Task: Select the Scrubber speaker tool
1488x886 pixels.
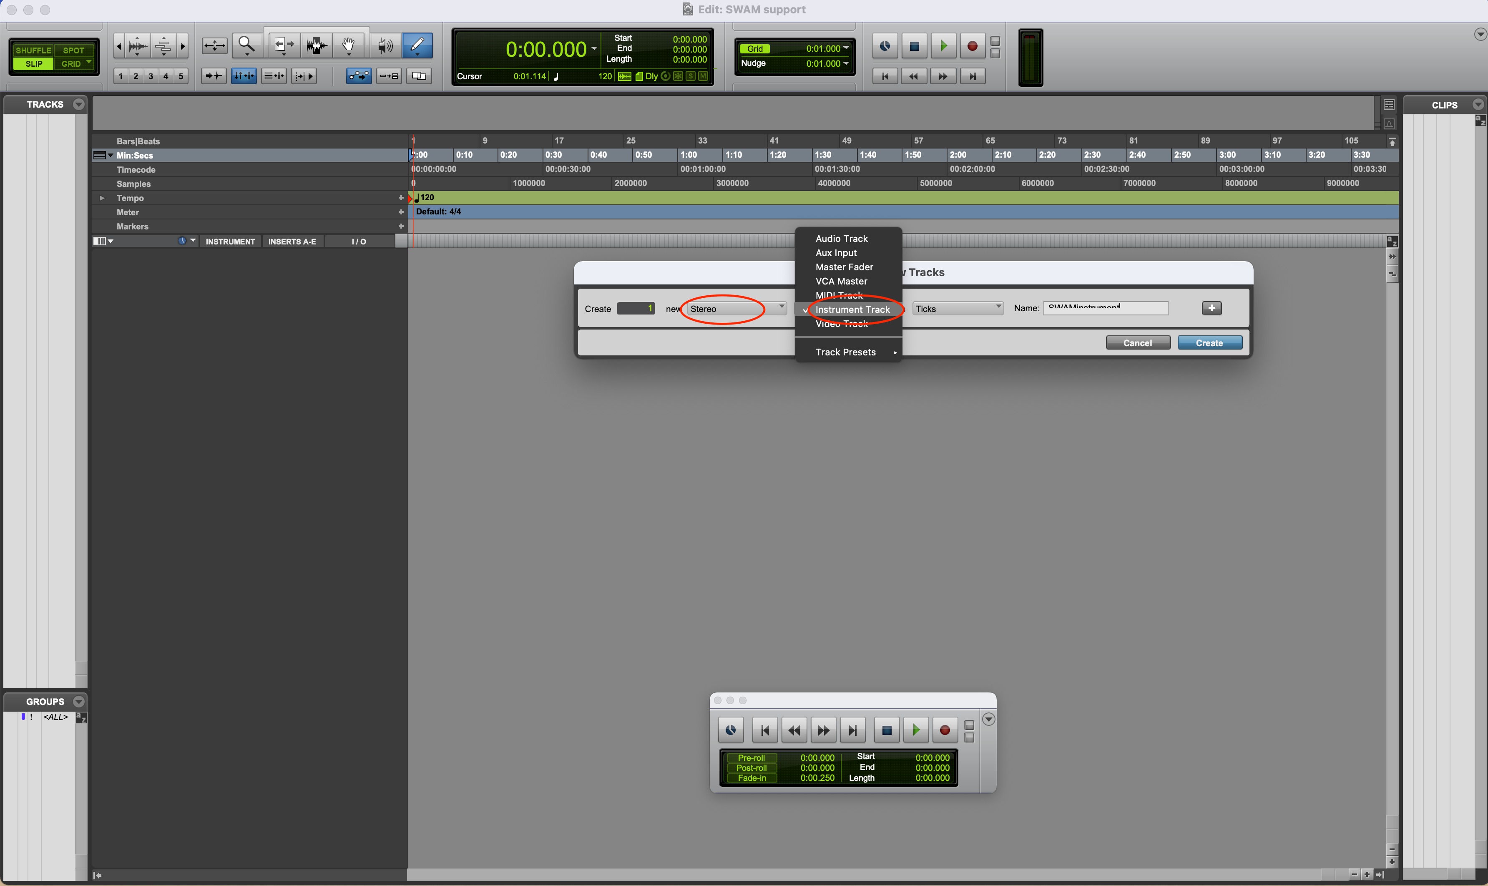Action: click(386, 45)
